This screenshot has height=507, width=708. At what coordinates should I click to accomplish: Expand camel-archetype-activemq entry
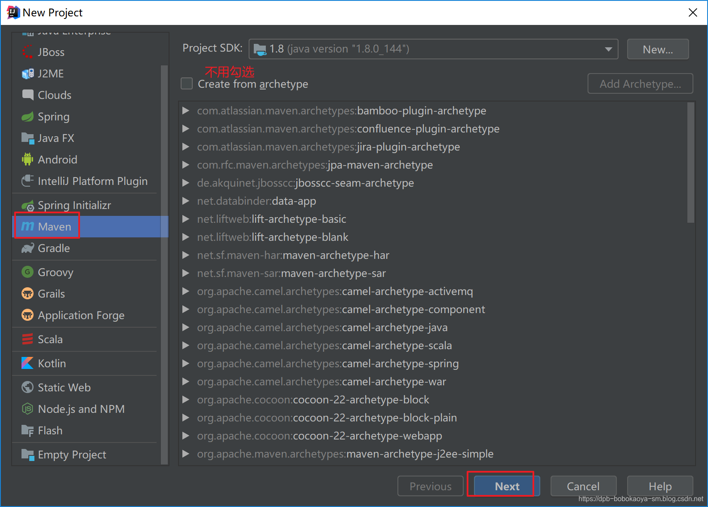coord(186,291)
